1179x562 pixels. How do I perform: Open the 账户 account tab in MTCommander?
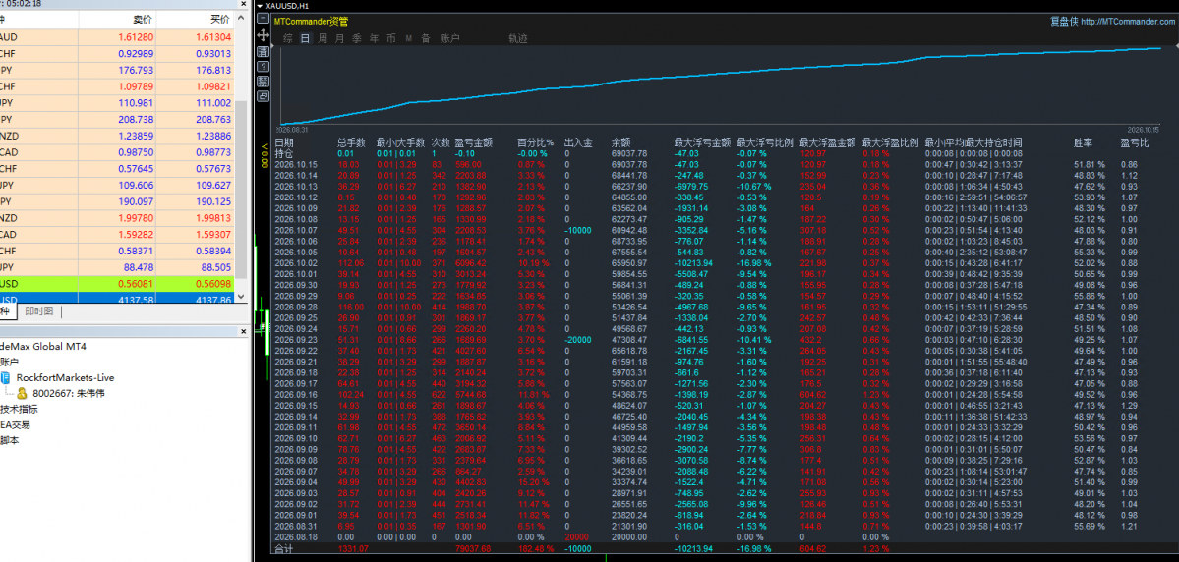tap(449, 38)
